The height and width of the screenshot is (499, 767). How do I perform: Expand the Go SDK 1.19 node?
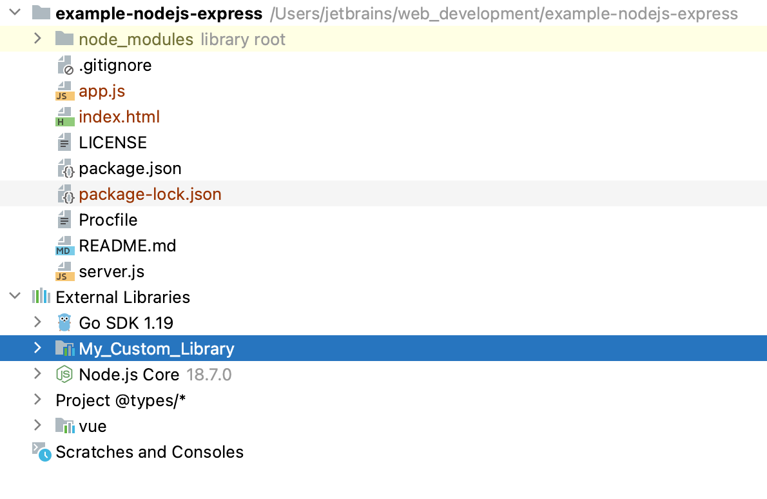tap(38, 322)
